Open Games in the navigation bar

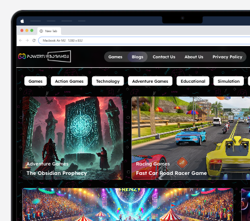pyautogui.click(x=115, y=57)
